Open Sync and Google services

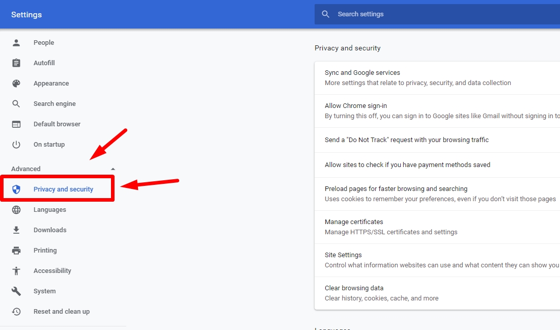[x=437, y=78]
